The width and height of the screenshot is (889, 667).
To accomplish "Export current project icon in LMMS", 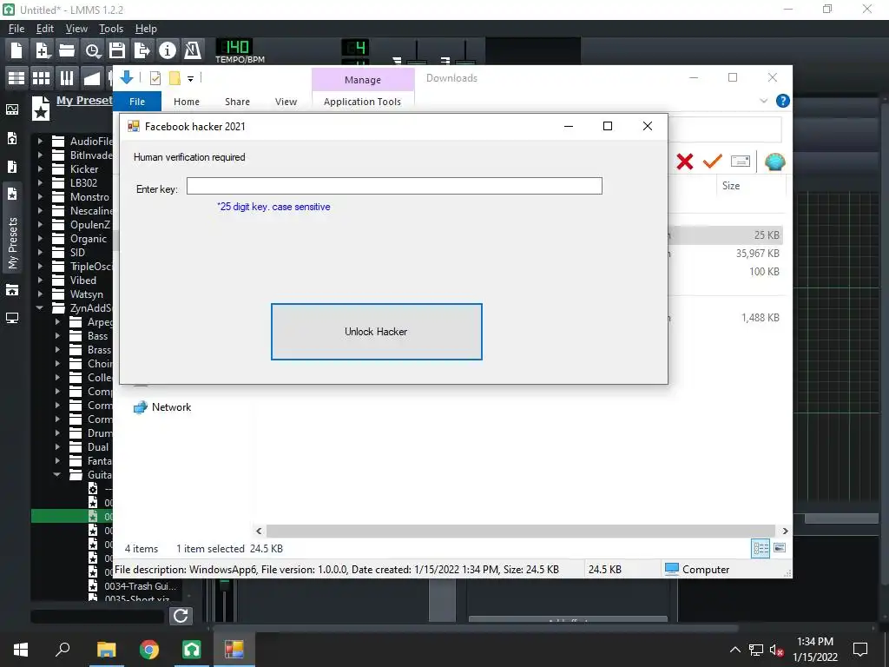I will 142,50.
